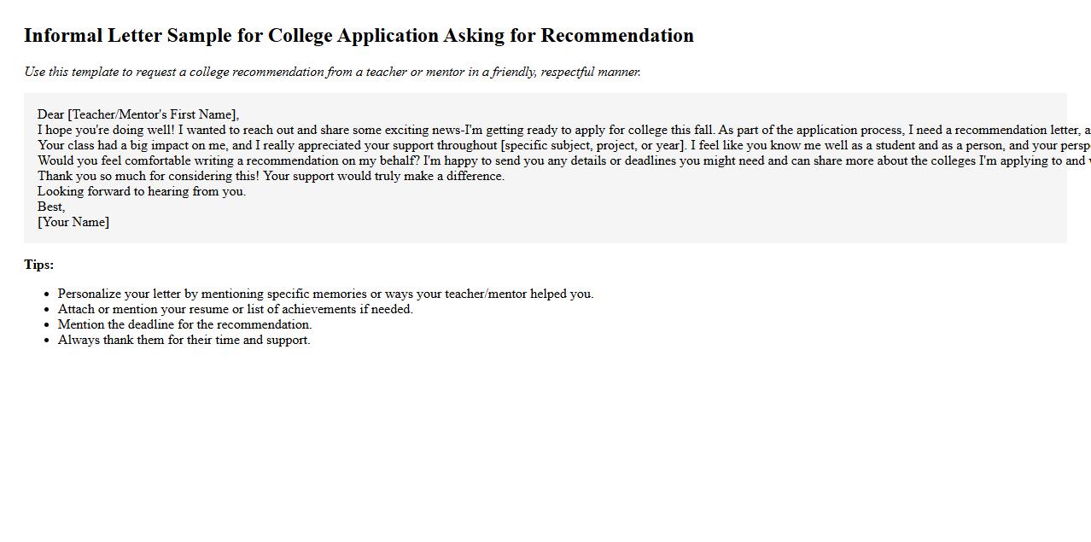Select the 'Dear [Teacher/Mentor's First Name],' greeting line
This screenshot has width=1091, height=542.
click(x=138, y=114)
